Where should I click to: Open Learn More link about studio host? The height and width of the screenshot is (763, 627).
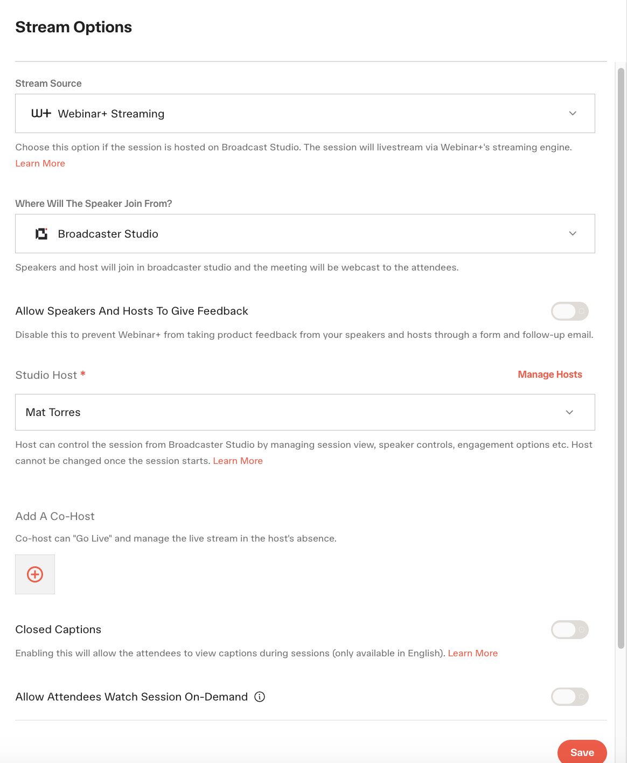tap(238, 461)
